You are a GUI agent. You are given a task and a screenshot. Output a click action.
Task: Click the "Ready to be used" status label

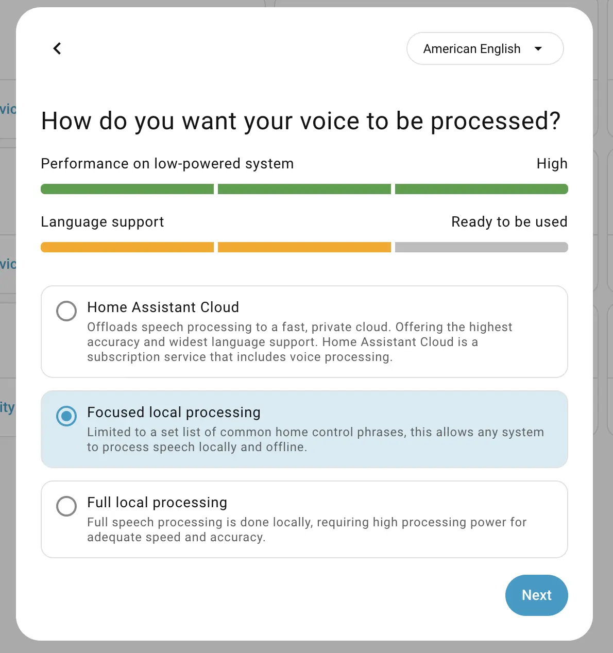pos(509,222)
